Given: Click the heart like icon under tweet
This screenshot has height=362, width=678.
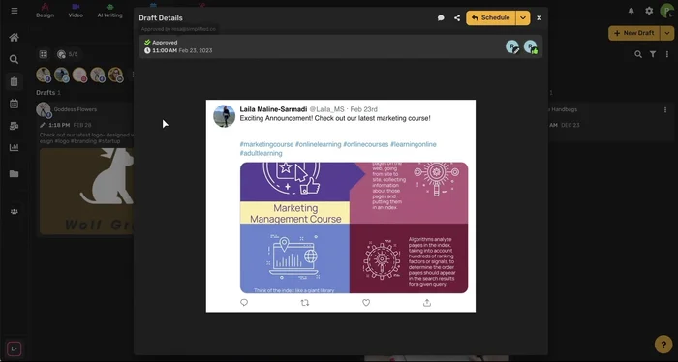Looking at the screenshot, I should [x=366, y=303].
